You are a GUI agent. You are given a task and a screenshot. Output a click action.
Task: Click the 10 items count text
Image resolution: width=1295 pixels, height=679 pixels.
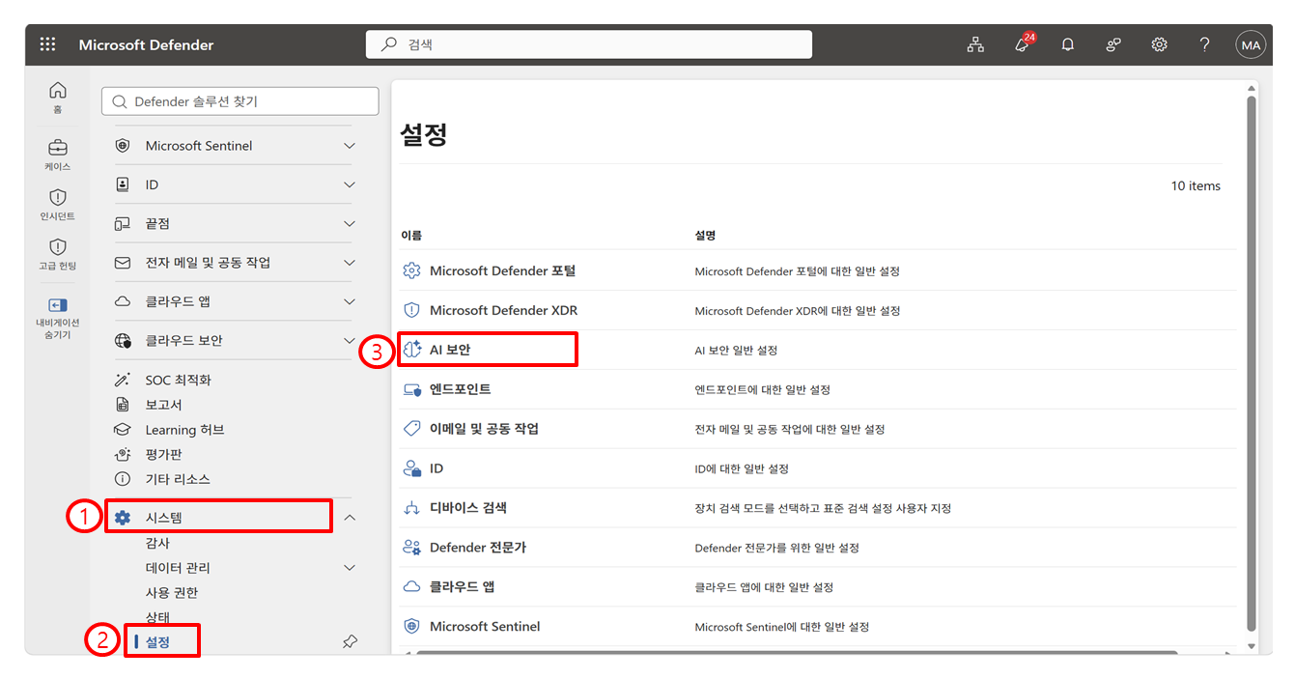coord(1196,185)
